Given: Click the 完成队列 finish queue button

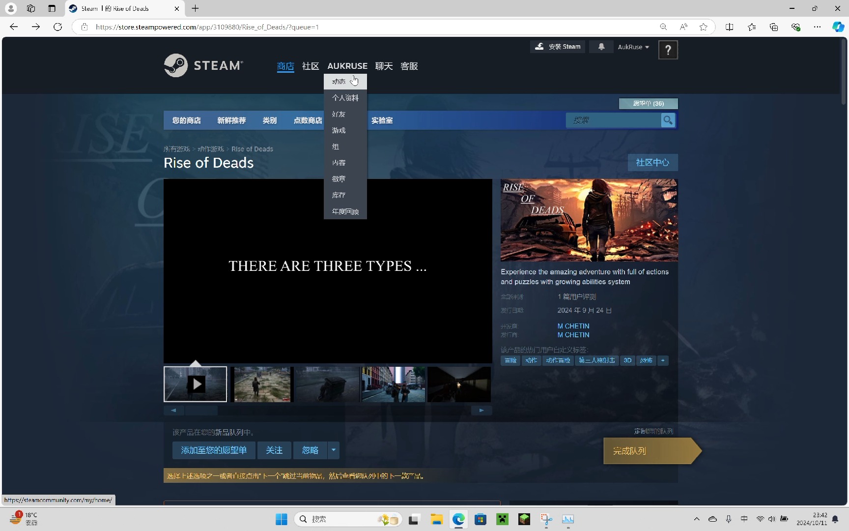Looking at the screenshot, I should (651, 451).
